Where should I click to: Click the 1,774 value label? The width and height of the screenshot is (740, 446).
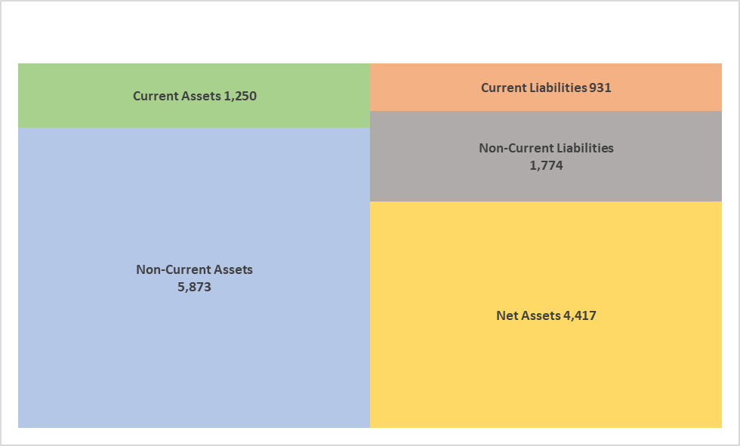[x=546, y=165]
